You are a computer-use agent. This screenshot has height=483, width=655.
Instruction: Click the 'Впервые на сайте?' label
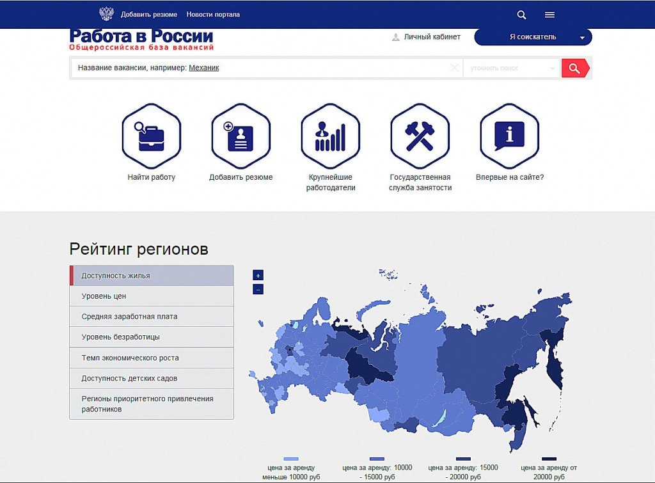[510, 177]
